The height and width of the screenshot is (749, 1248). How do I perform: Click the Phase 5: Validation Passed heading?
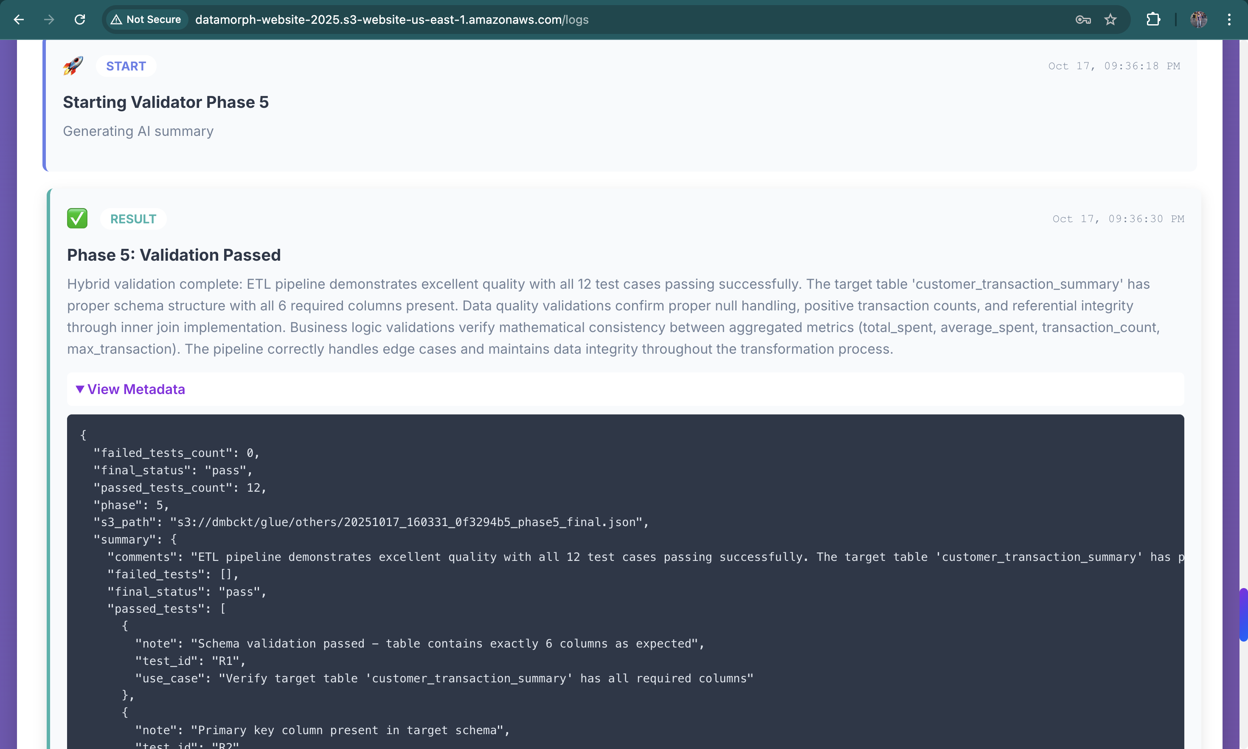click(x=174, y=255)
